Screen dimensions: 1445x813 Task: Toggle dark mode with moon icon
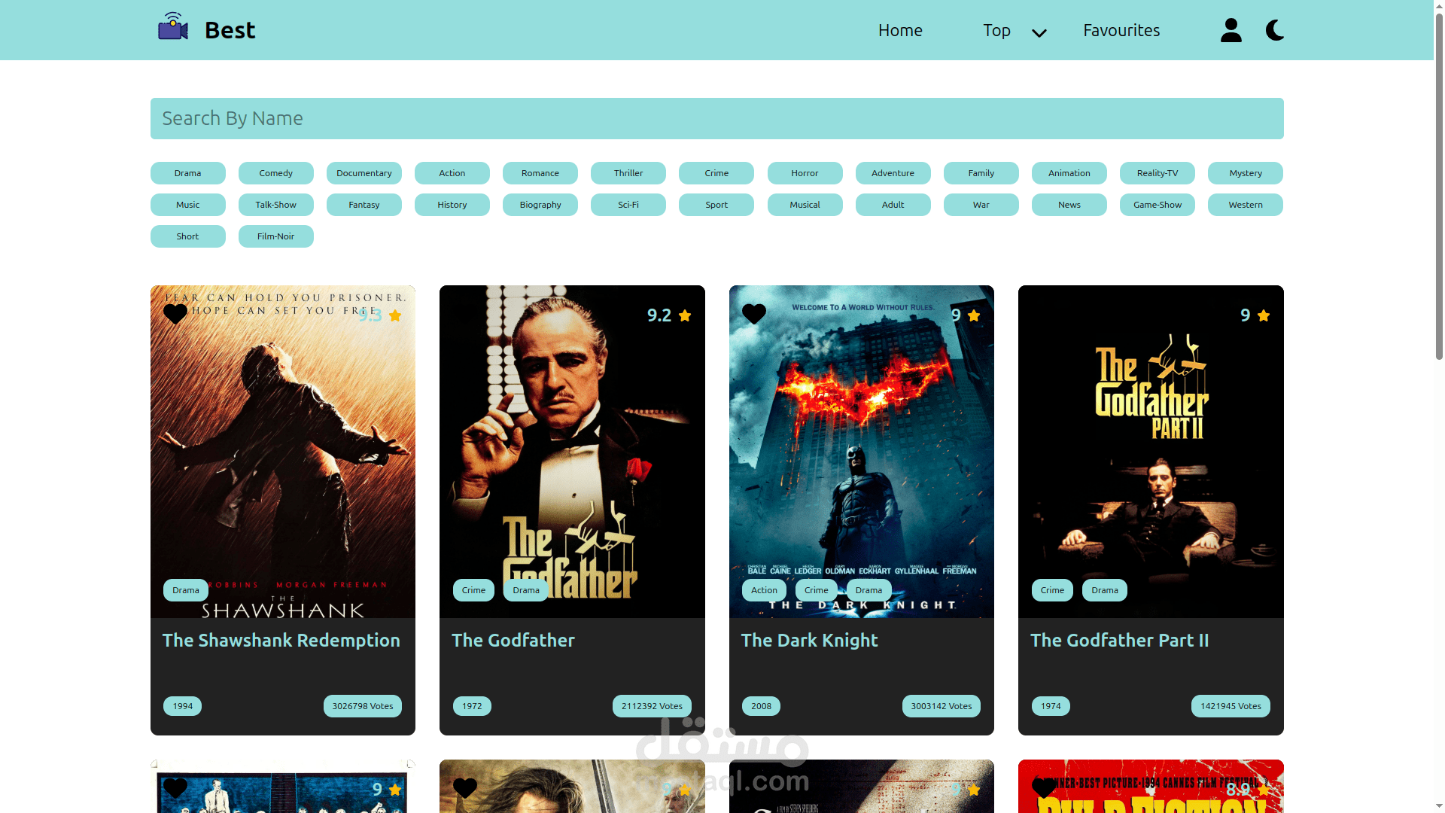tap(1275, 30)
